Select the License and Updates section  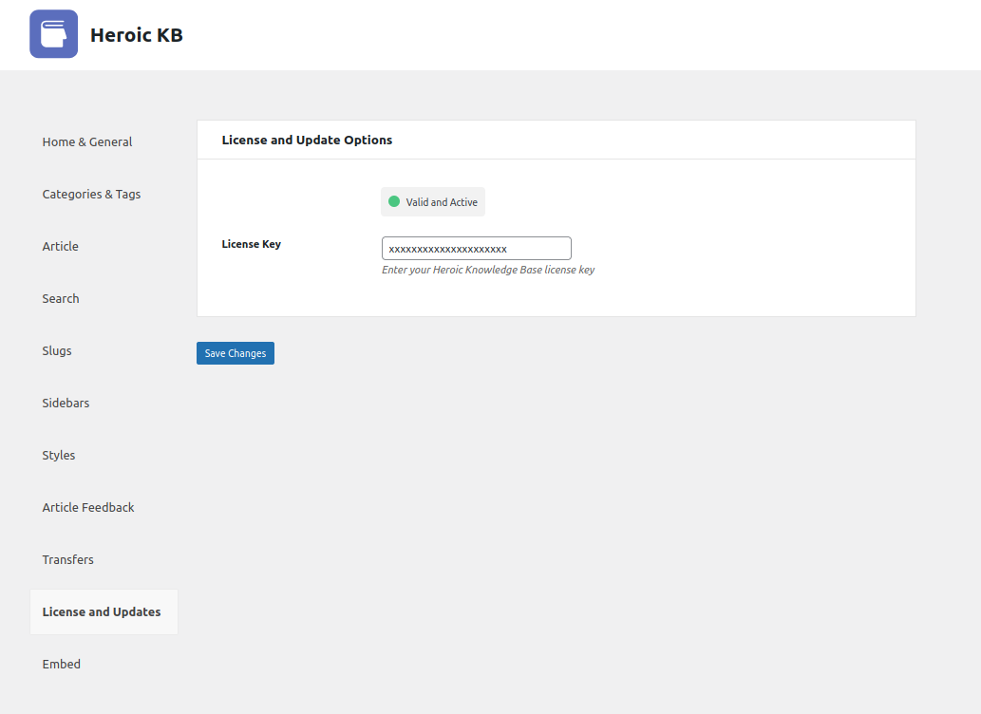tap(102, 611)
